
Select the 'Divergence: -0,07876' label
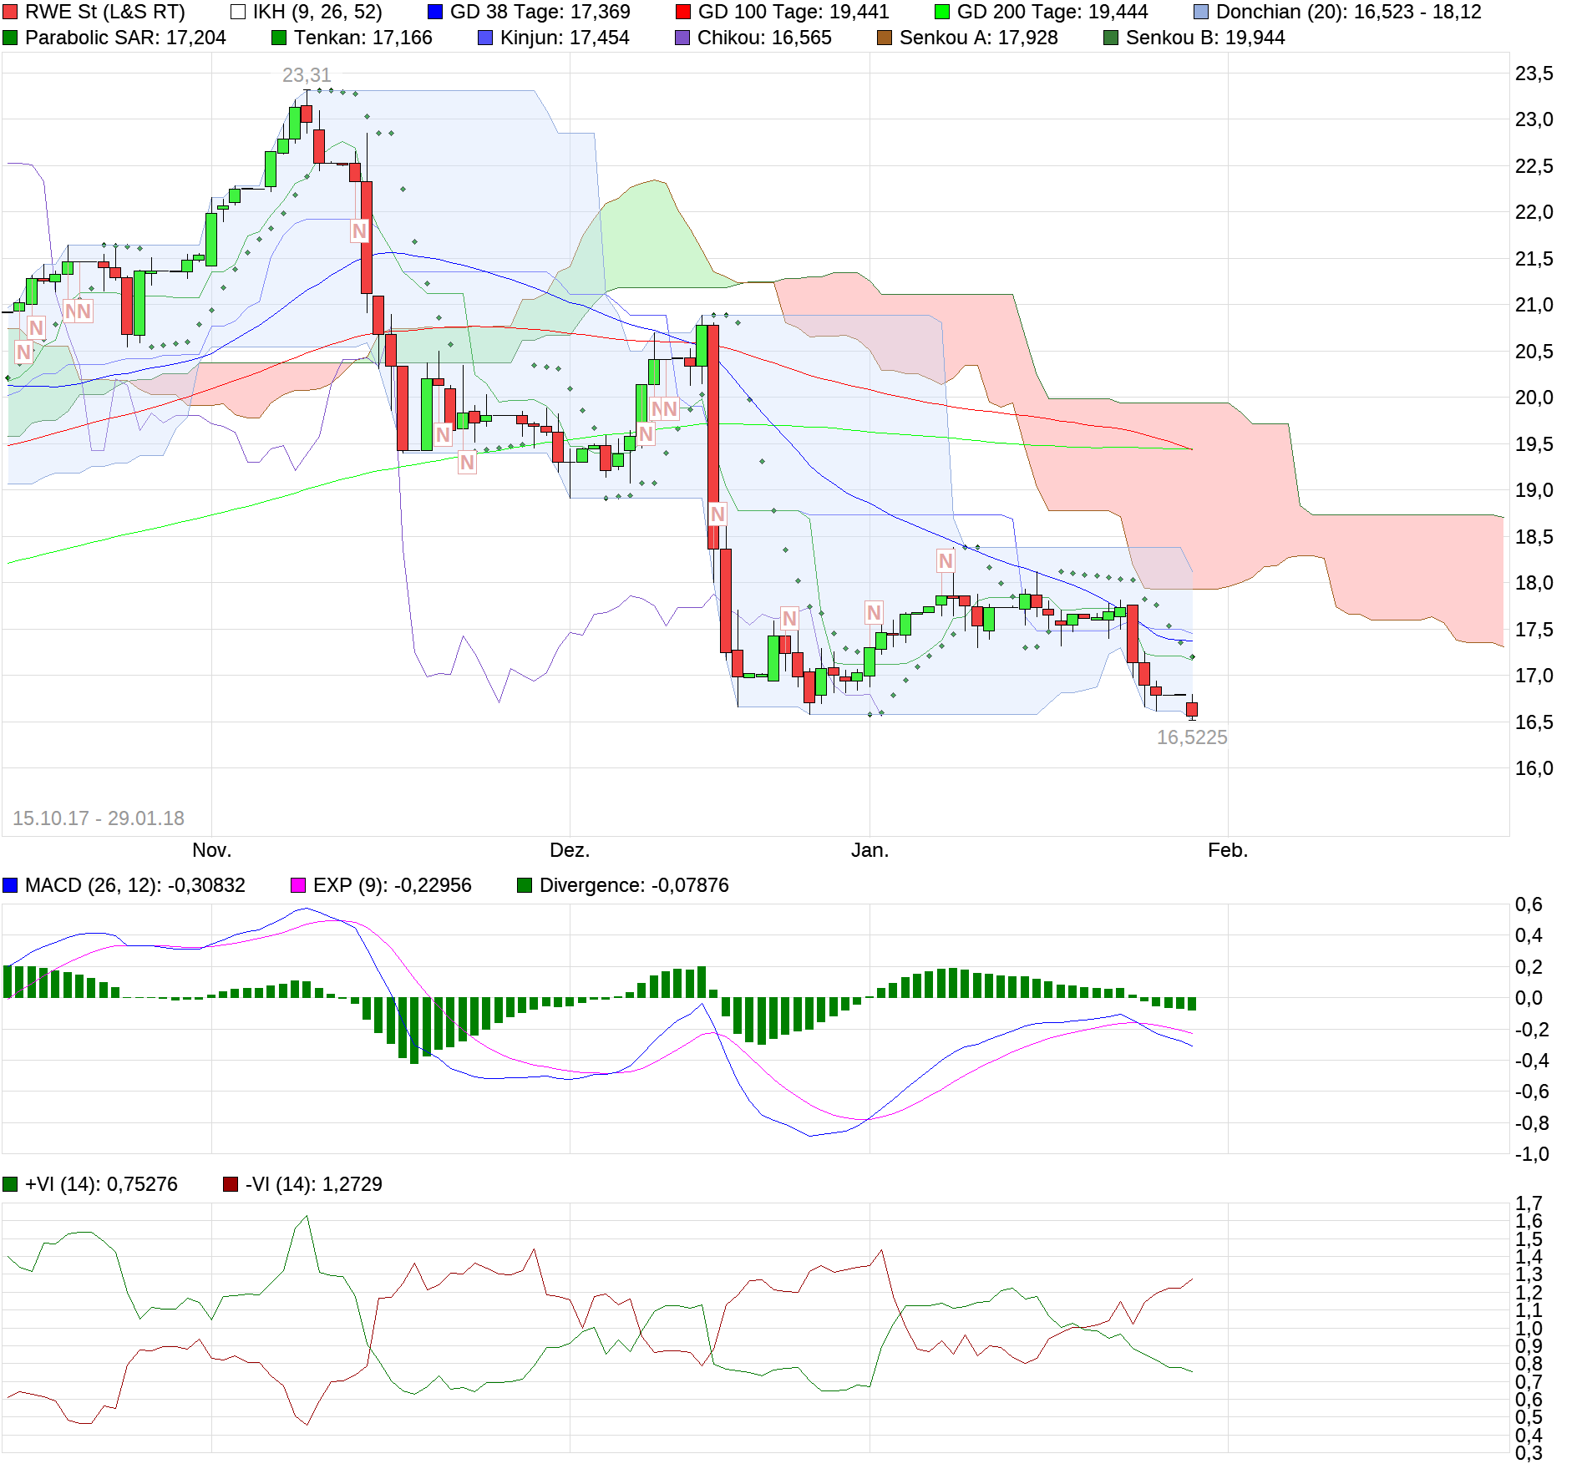tap(634, 885)
